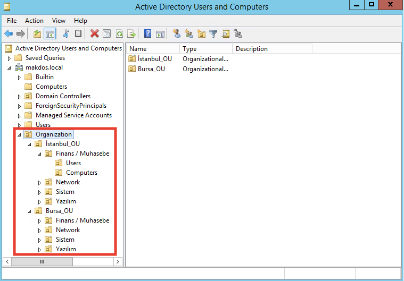
Task: Click the Description column header
Action: pos(271,49)
